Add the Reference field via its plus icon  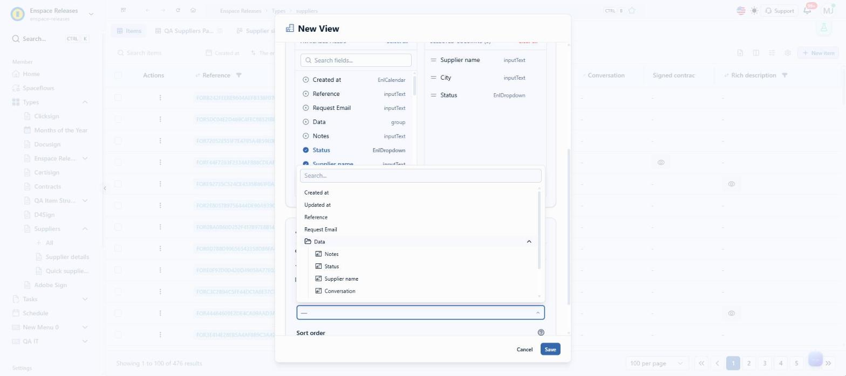(x=306, y=94)
